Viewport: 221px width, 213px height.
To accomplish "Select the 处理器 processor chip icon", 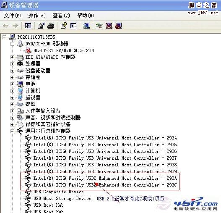I will (20, 64).
